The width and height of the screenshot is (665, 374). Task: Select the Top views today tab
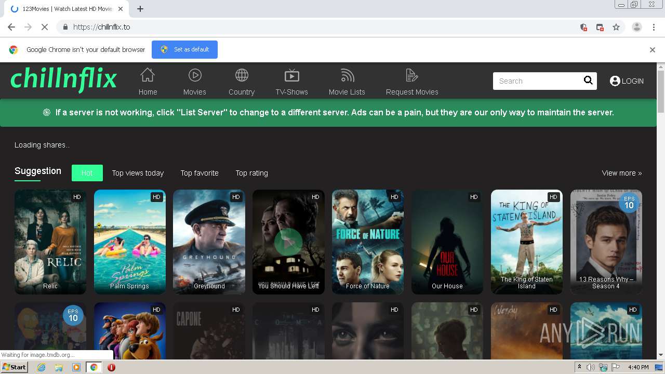coord(138,173)
